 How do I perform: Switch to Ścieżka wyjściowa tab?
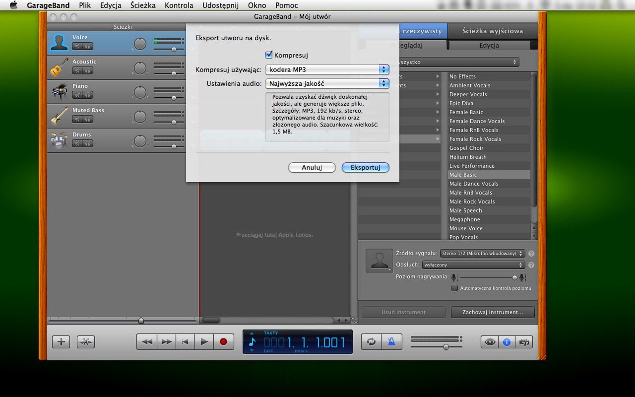click(x=493, y=31)
